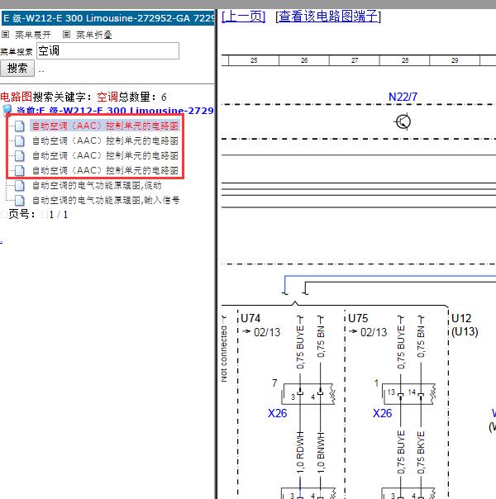Click the 菜单折叠 collapse-menu icon

(66, 35)
